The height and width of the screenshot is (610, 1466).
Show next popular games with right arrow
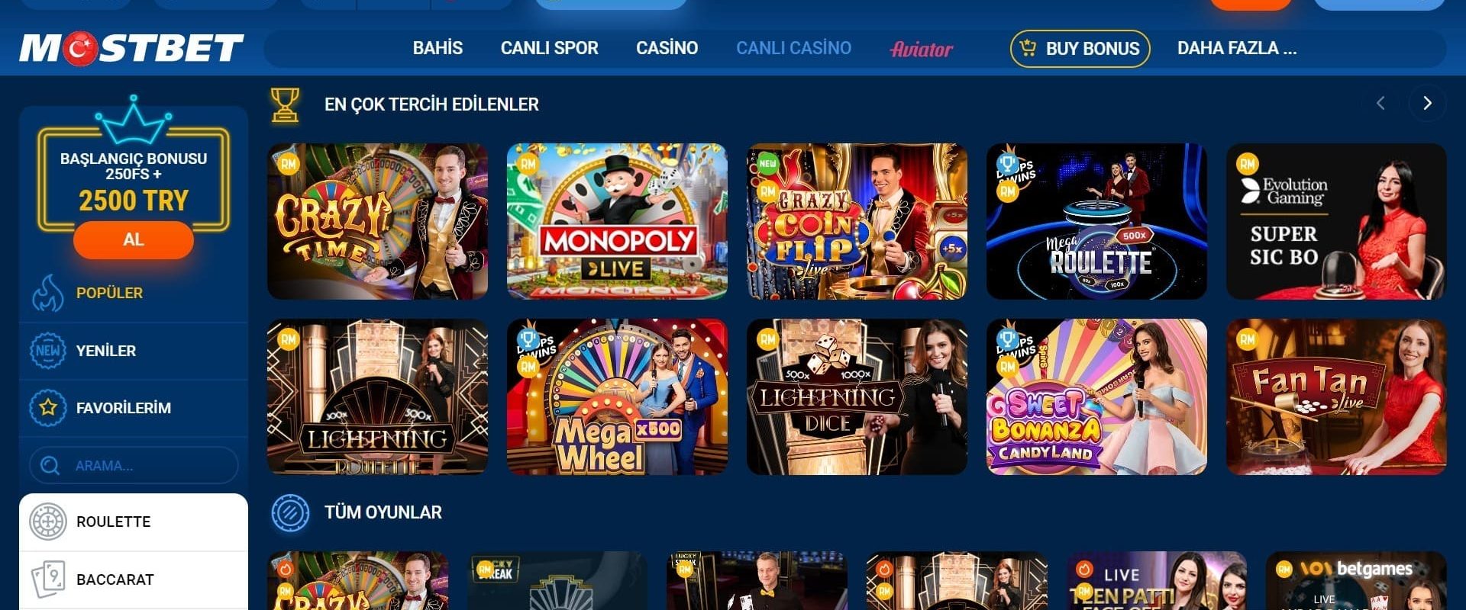1427,103
